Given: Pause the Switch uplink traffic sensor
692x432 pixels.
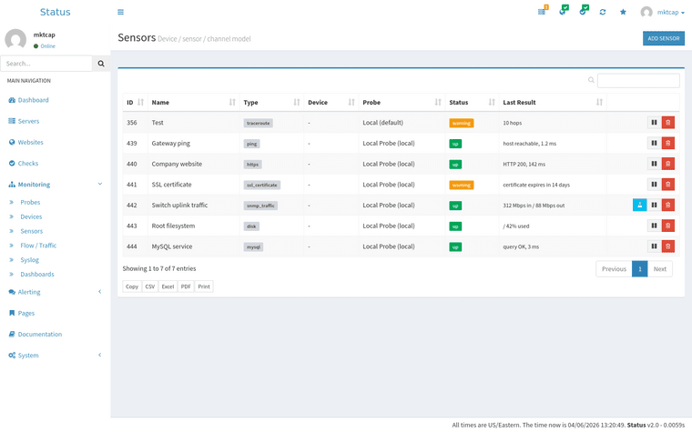Looking at the screenshot, I should pos(654,205).
